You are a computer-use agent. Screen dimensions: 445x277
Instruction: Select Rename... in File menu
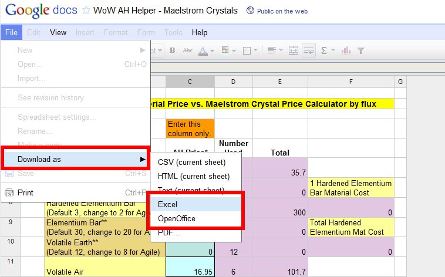click(x=76, y=131)
